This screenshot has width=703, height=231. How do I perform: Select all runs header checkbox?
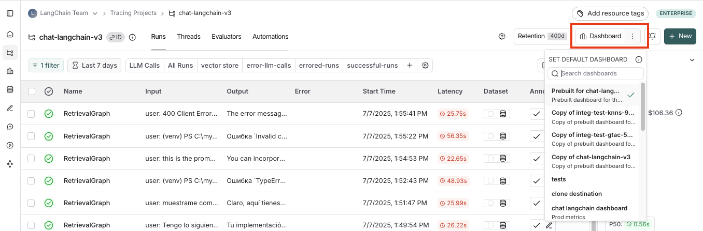[x=32, y=91]
